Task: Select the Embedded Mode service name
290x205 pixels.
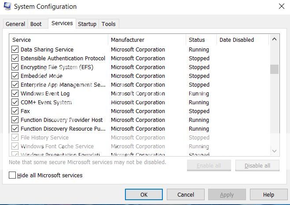Action: pos(41,76)
